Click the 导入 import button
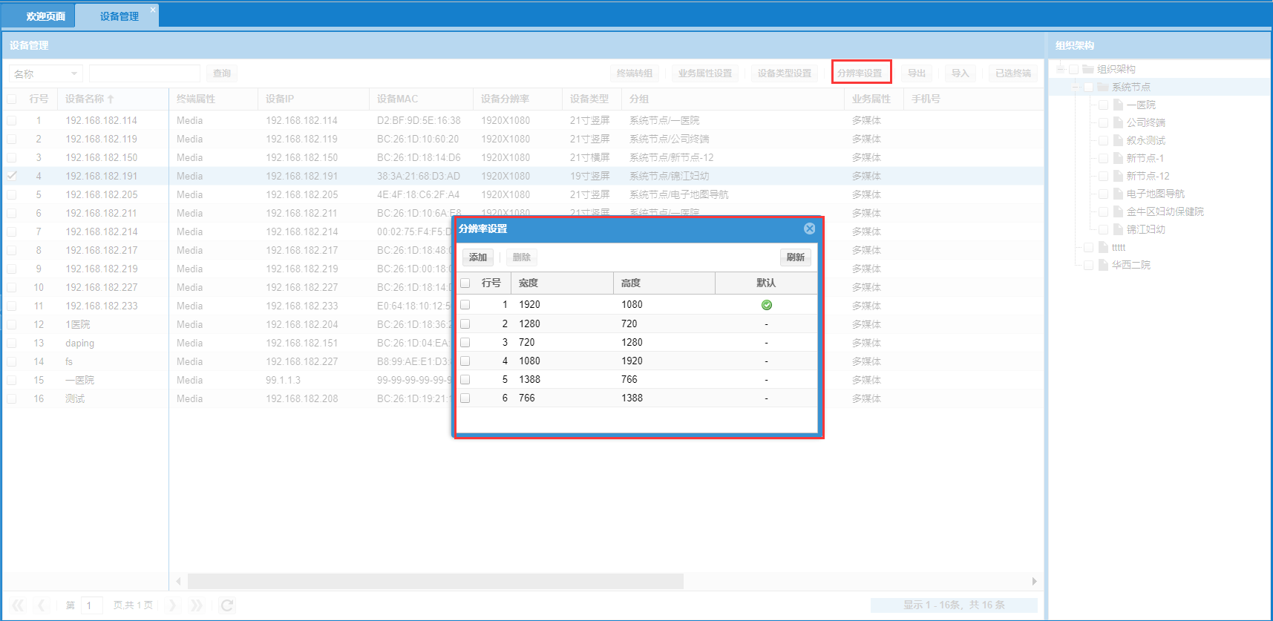The width and height of the screenshot is (1273, 621). (961, 73)
